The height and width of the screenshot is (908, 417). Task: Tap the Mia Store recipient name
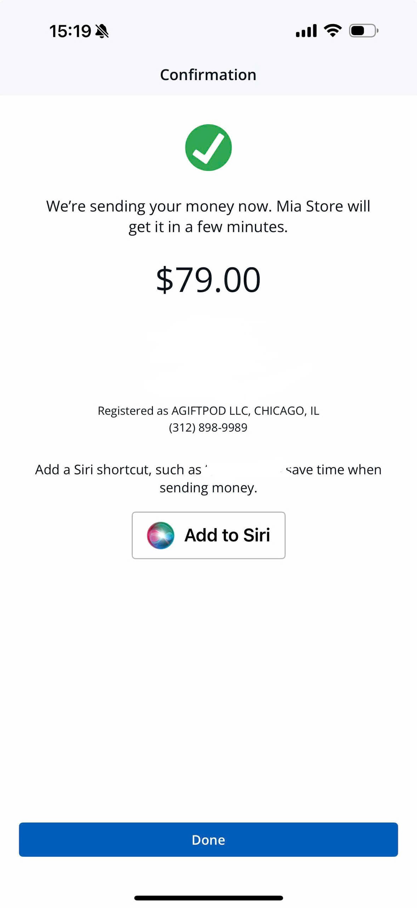pyautogui.click(x=309, y=206)
